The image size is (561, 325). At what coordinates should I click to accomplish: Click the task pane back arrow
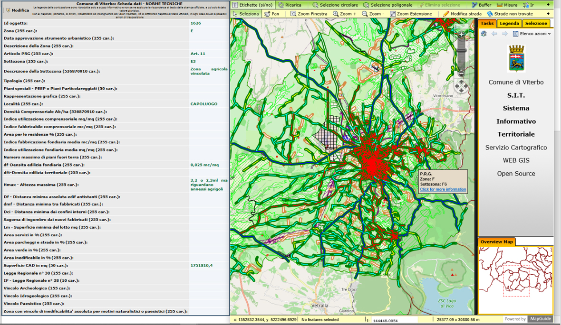pos(494,34)
